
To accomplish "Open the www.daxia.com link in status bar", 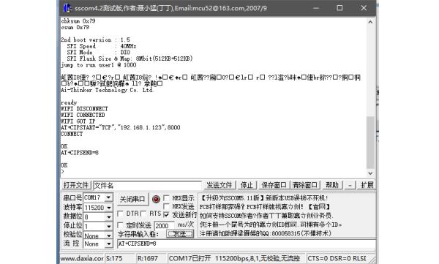I will 82,258.
